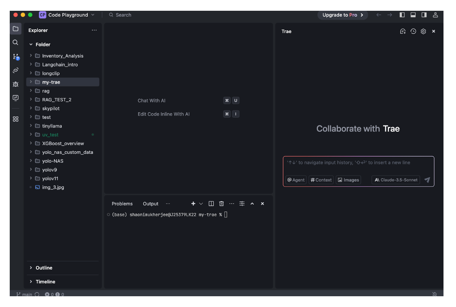Click the Upgrade to Pro button
The image size is (456, 307).
click(x=343, y=15)
